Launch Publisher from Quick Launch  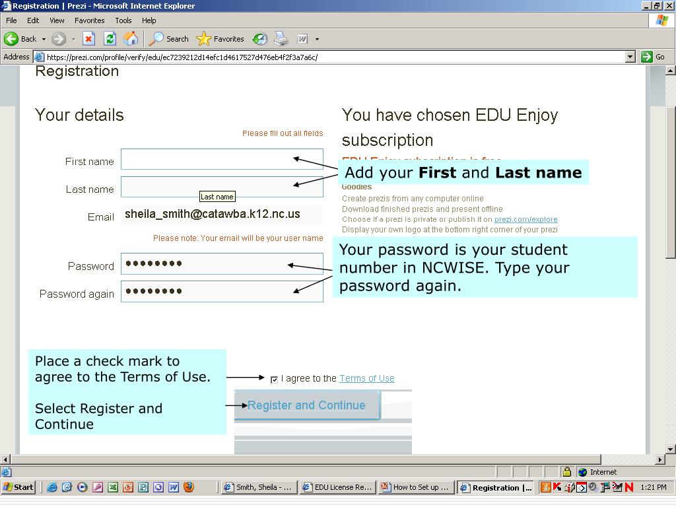coord(143,487)
